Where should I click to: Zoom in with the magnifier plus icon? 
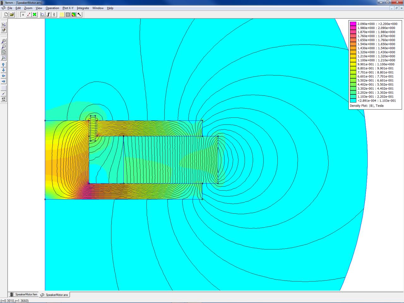click(x=3, y=41)
